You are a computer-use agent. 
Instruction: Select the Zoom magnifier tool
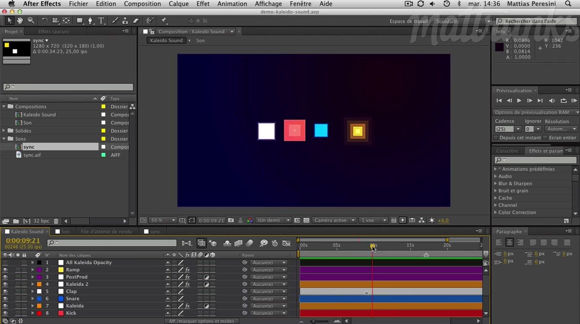(x=31, y=20)
